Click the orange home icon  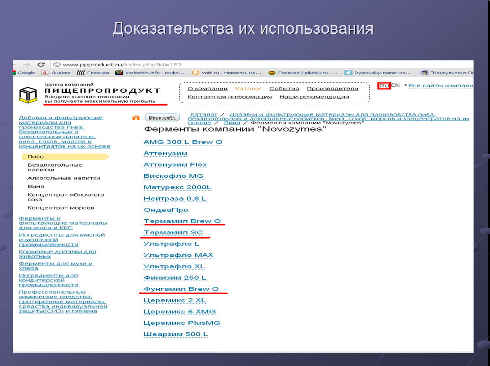136,118
